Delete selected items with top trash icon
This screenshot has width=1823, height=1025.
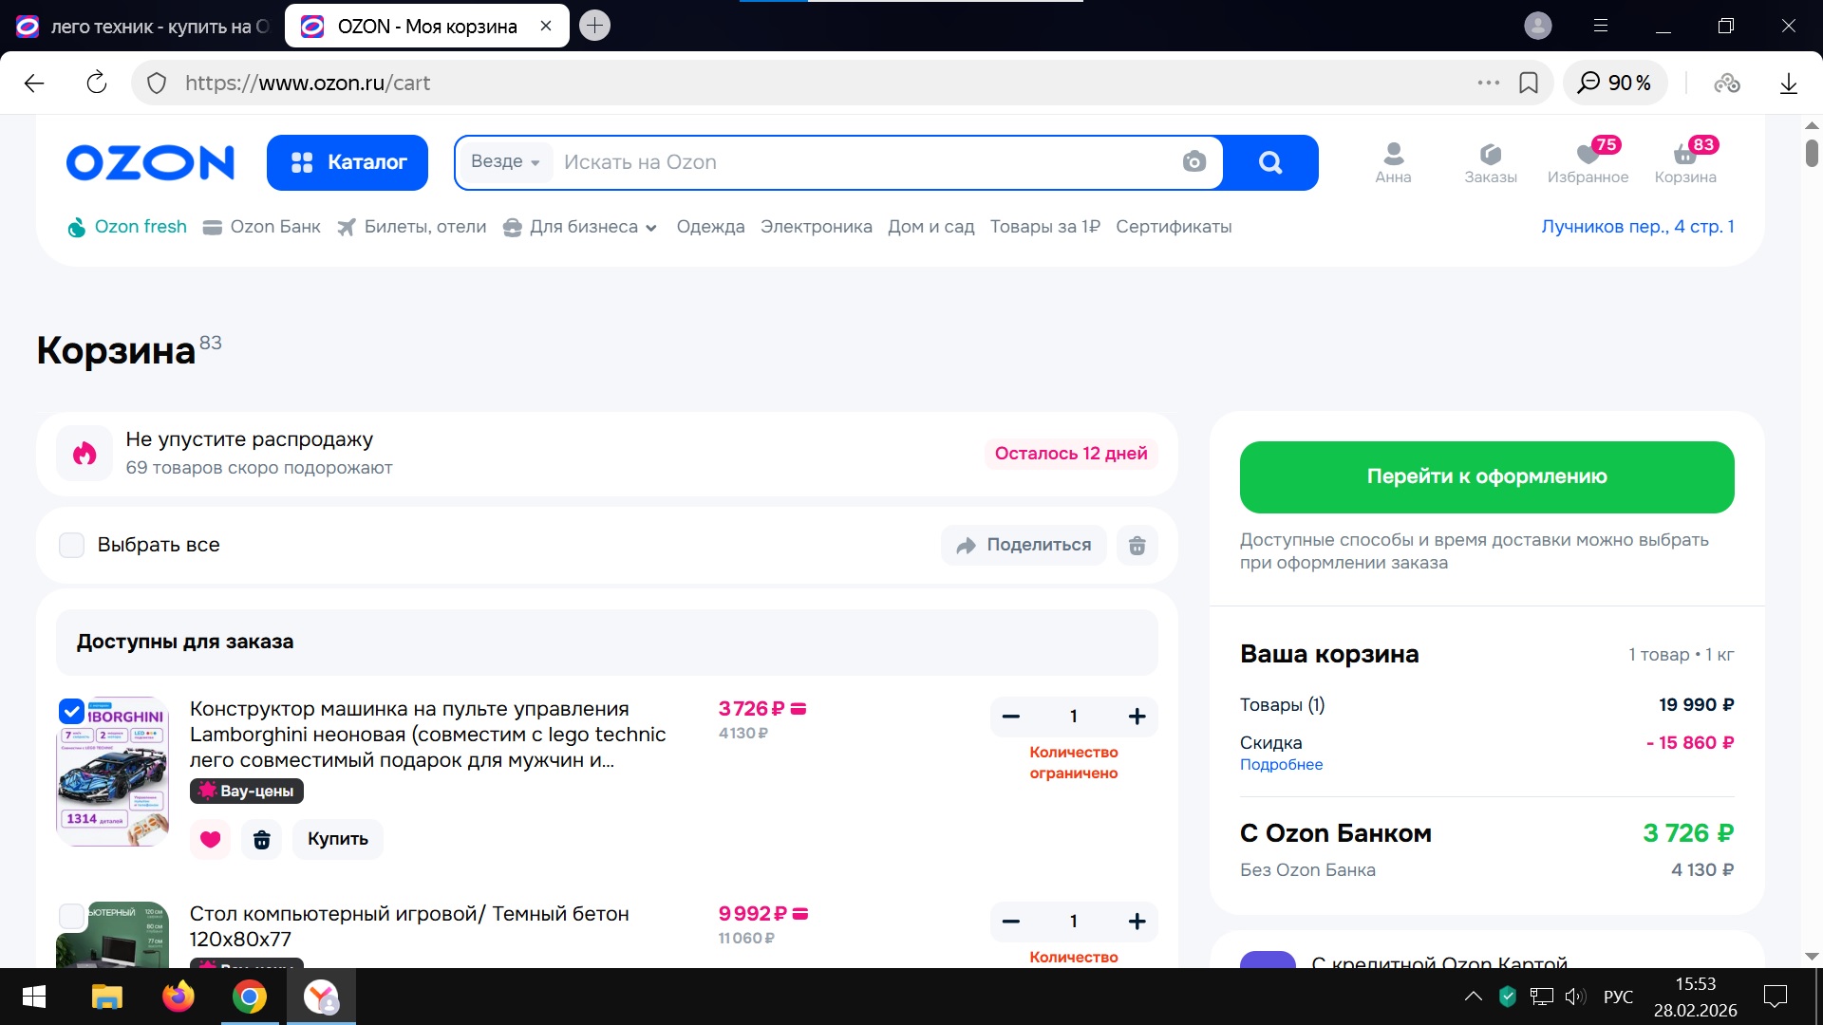(1137, 545)
